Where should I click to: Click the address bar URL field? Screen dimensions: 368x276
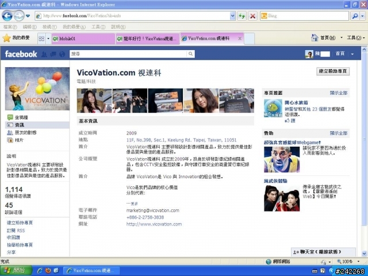(133, 16)
